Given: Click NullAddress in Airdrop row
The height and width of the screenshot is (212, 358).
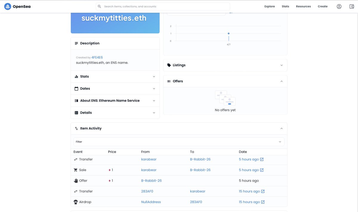Looking at the screenshot, I should (x=151, y=202).
